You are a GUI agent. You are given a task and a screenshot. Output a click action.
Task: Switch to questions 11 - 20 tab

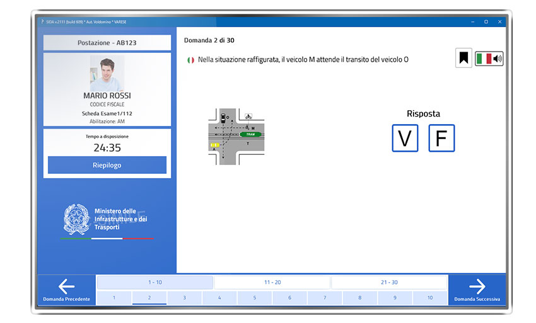click(x=272, y=283)
